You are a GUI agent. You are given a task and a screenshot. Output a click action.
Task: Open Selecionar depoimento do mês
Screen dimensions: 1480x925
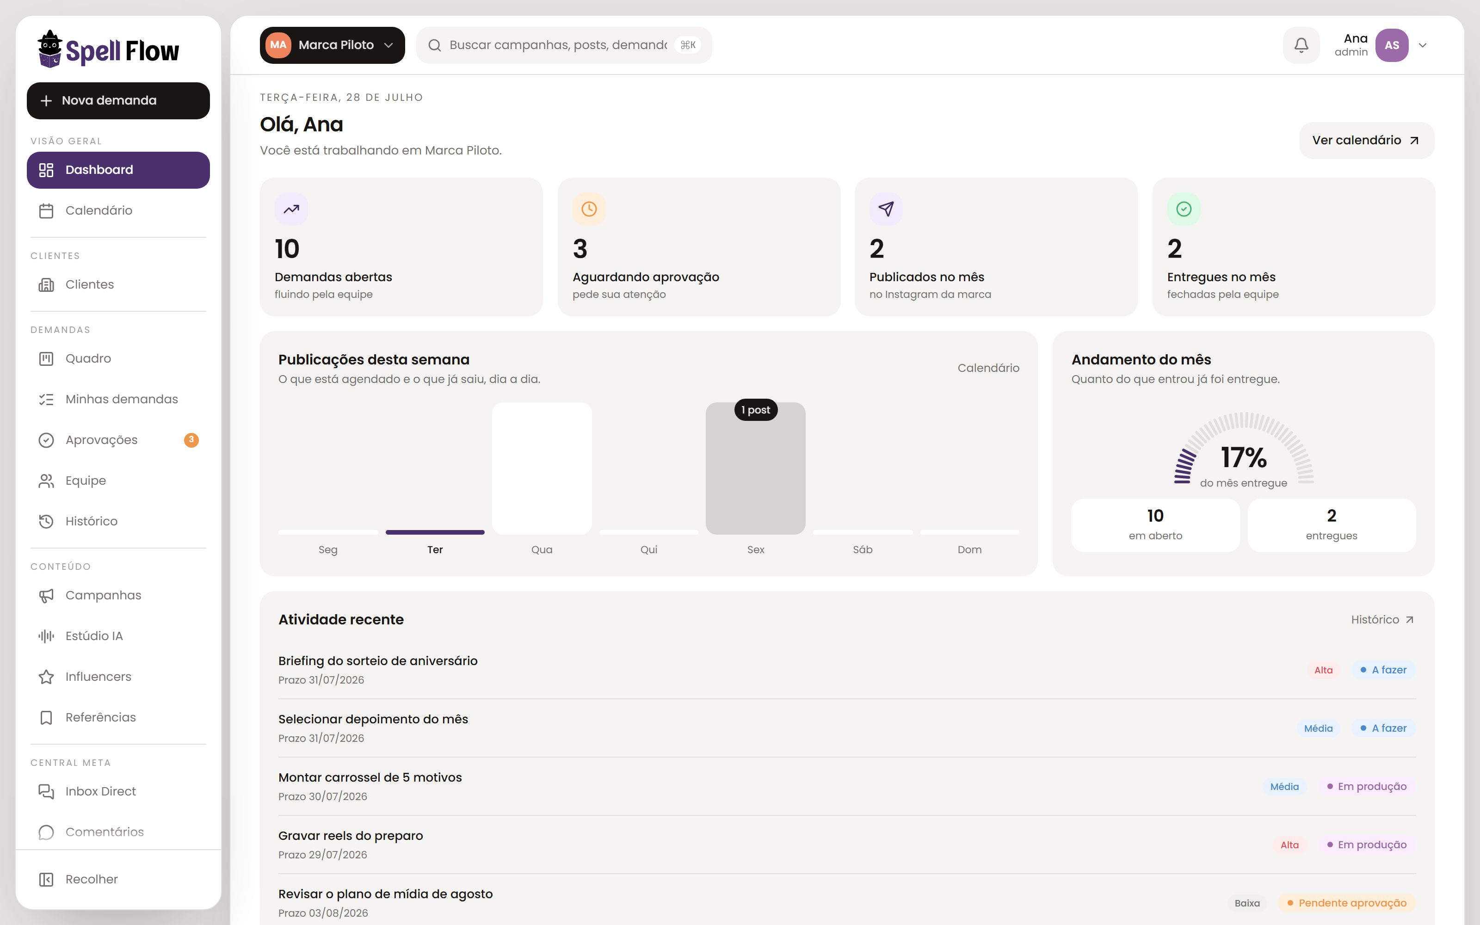847,728
